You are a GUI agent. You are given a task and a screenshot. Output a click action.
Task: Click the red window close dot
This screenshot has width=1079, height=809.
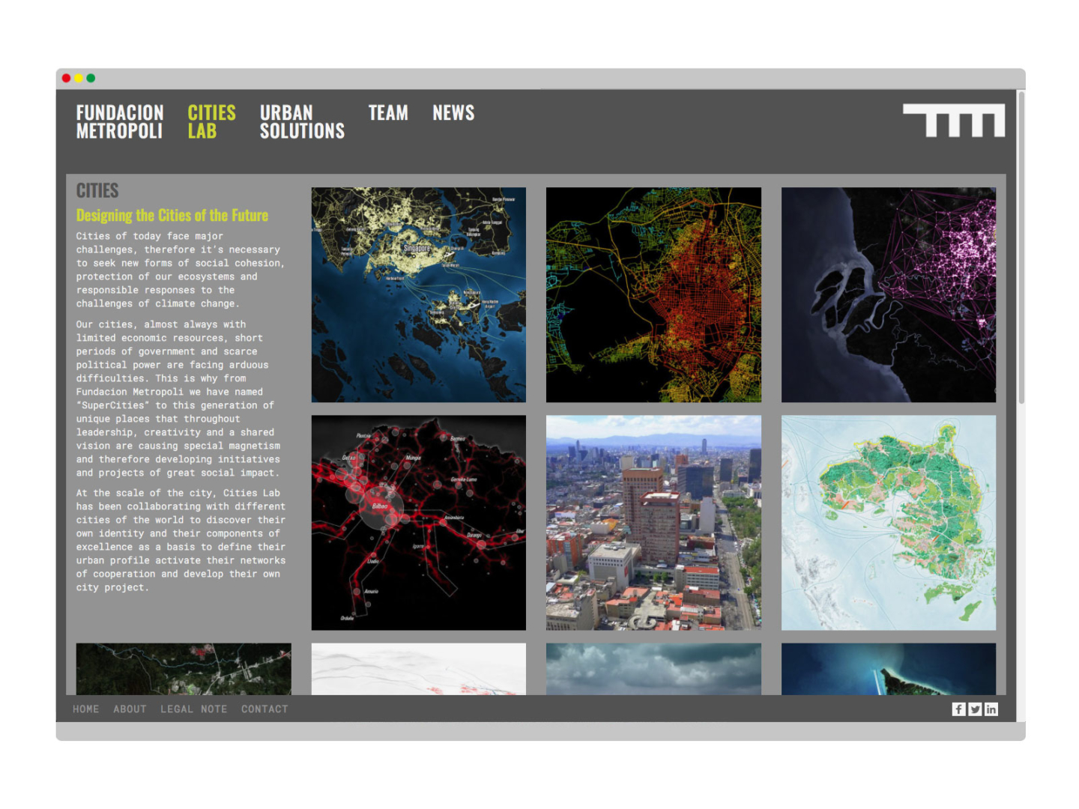(66, 78)
